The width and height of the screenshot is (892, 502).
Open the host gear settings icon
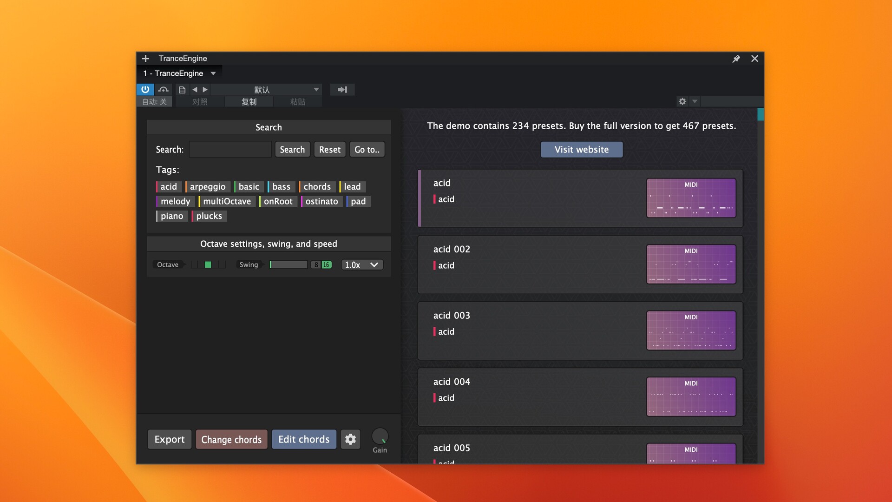click(x=682, y=101)
